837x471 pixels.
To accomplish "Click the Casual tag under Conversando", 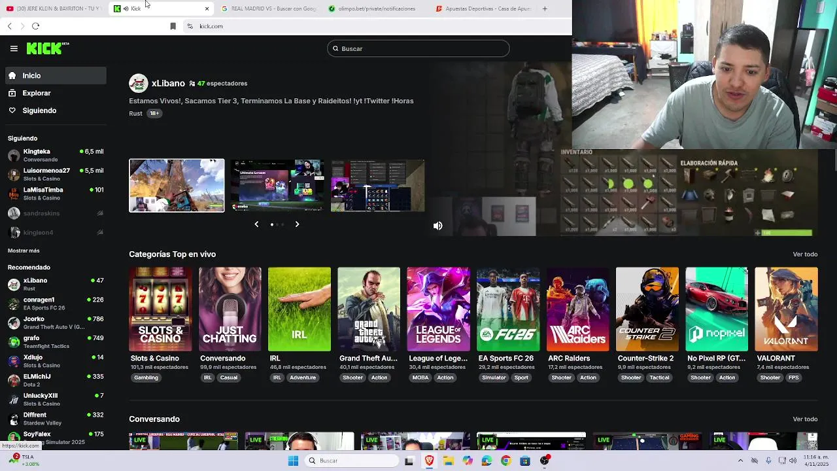I will coord(229,377).
